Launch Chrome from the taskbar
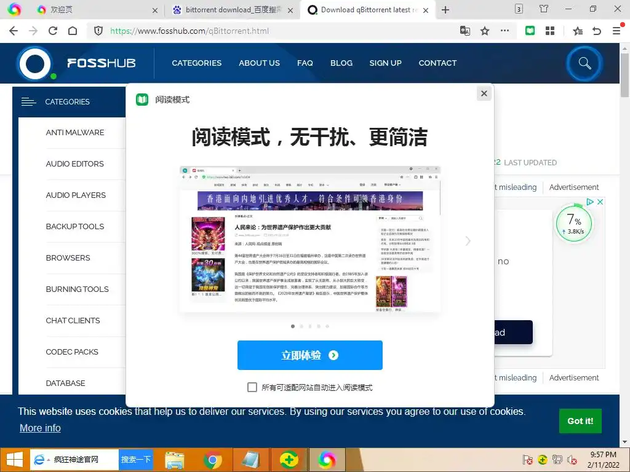This screenshot has width=630, height=472. pyautogui.click(x=212, y=460)
